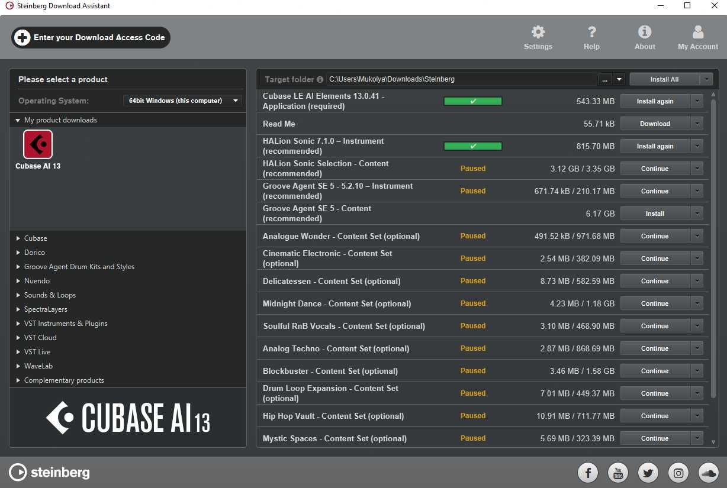Open Steinberg Twitter page icon

(648, 473)
